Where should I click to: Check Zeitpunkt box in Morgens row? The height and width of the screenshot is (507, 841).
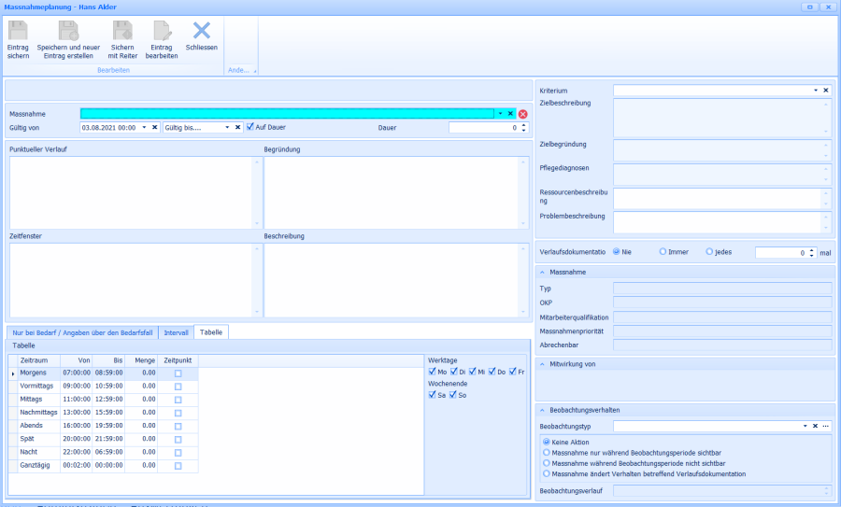[178, 373]
